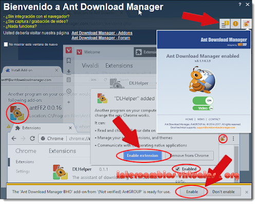Select the Chrome Extensions tab

pos(43,128)
